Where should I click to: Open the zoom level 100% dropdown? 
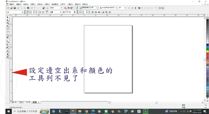(x=61, y=8)
